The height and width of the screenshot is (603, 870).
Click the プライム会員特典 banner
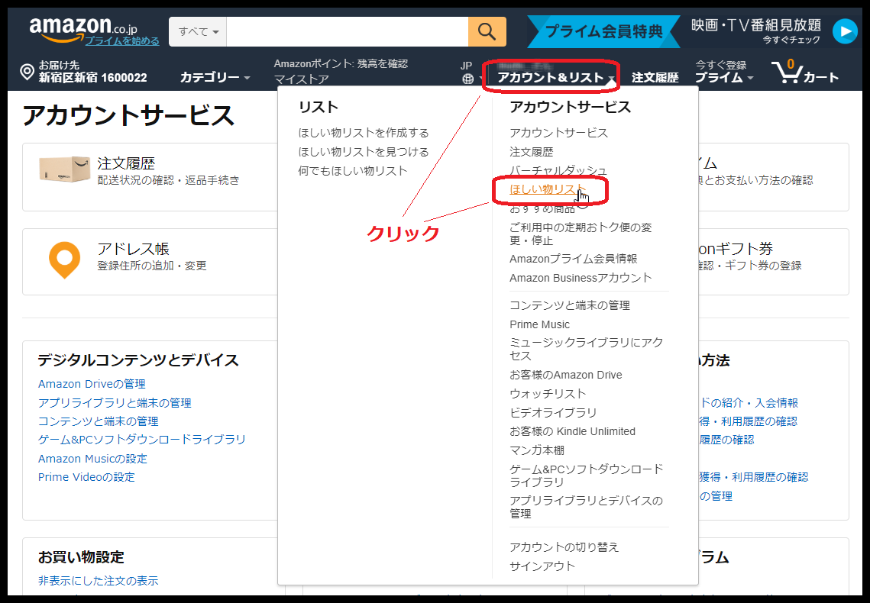pos(604,31)
